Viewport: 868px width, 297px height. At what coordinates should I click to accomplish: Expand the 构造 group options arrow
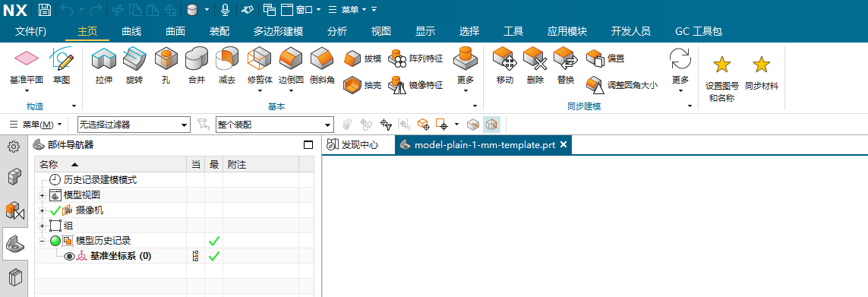click(x=74, y=106)
